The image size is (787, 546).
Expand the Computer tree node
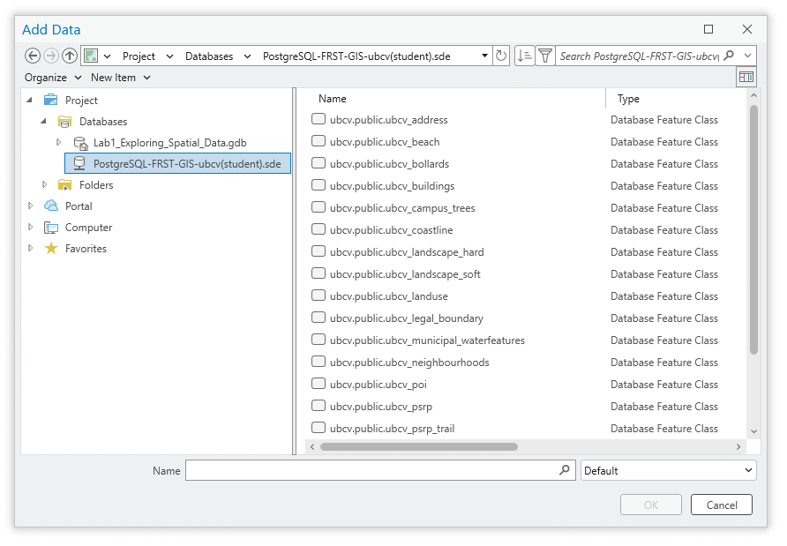(30, 227)
